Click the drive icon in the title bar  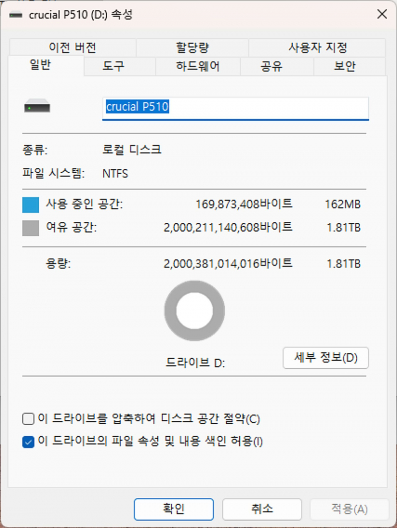[x=16, y=15]
